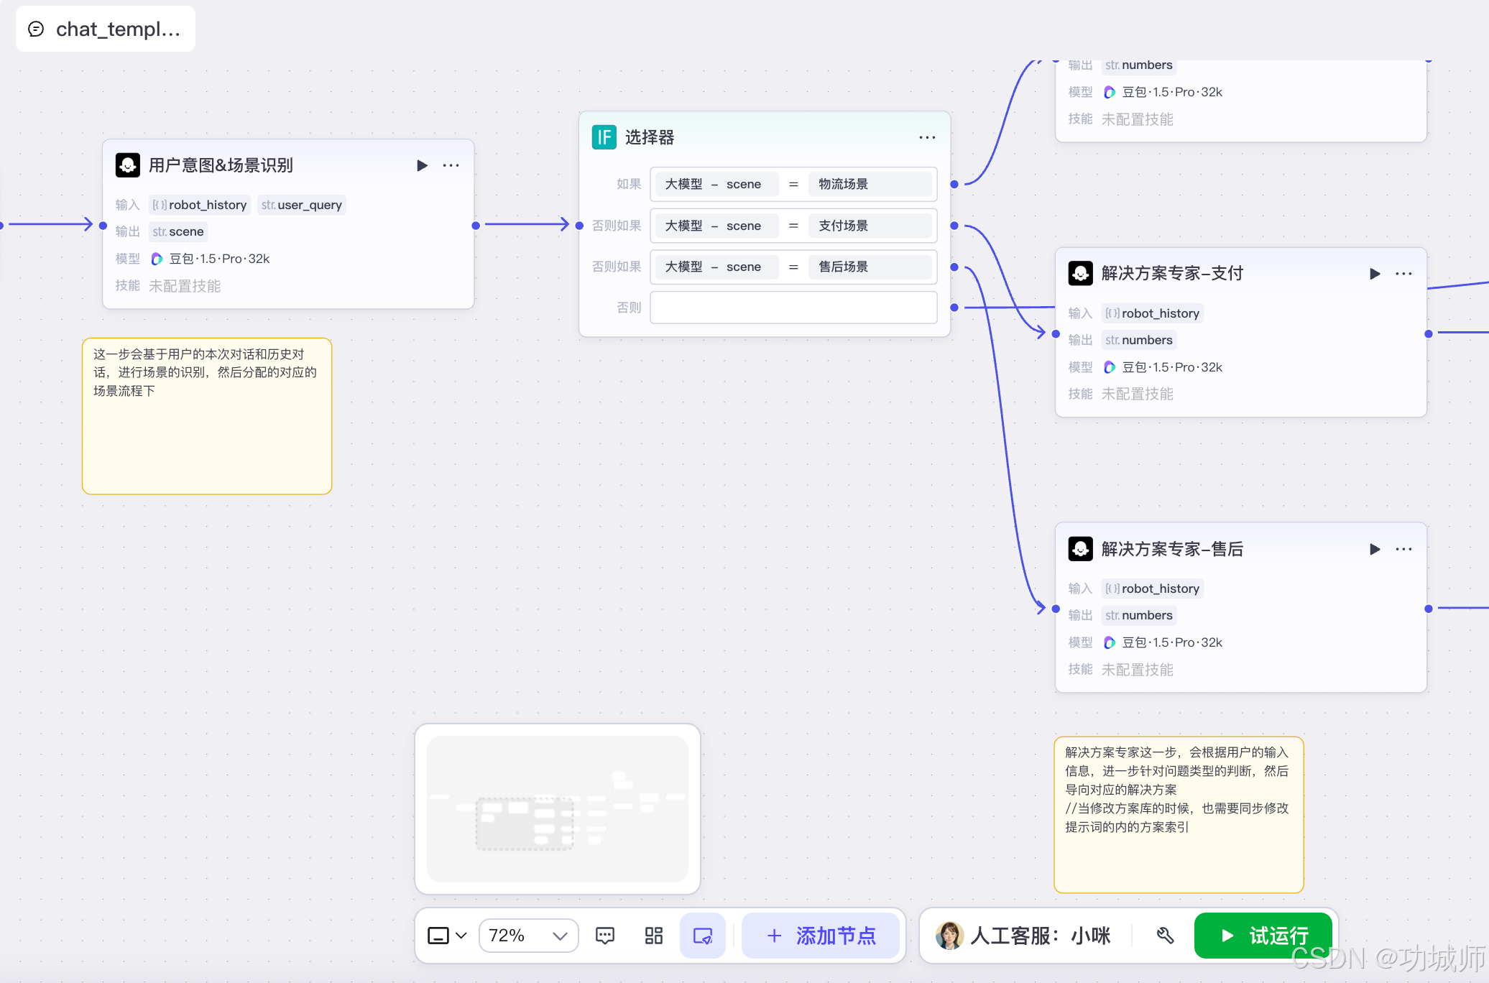The width and height of the screenshot is (1489, 983).
Task: Select 未配置技能 text in 用户意图&场景识别
Action: (x=185, y=286)
